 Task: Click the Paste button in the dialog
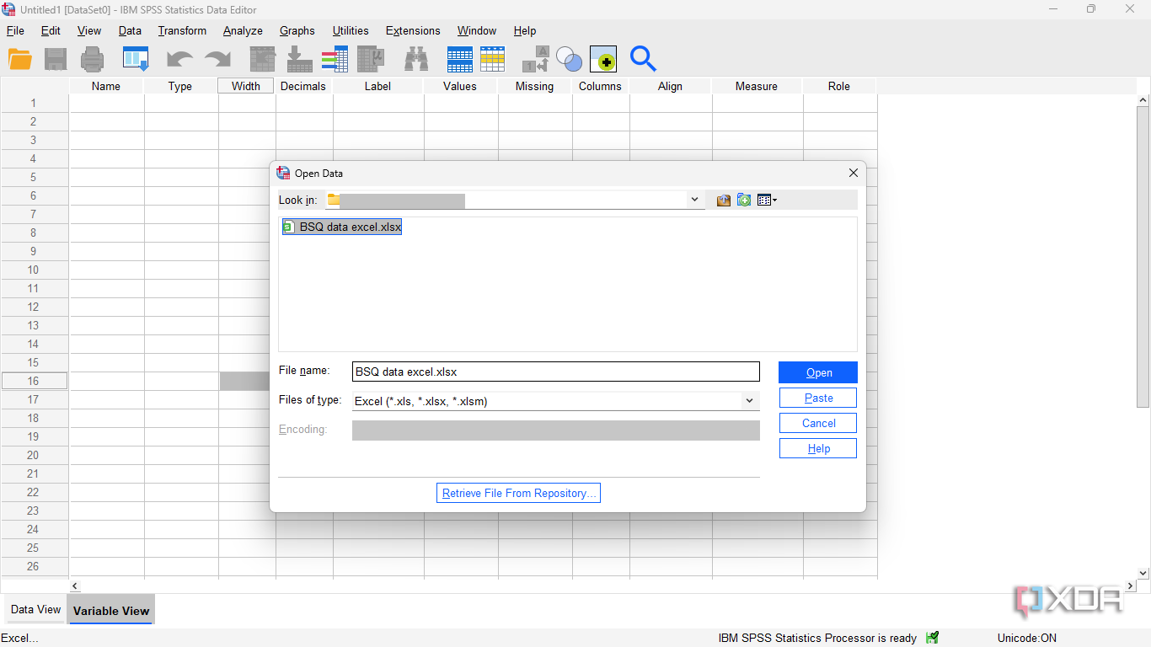pyautogui.click(x=818, y=398)
